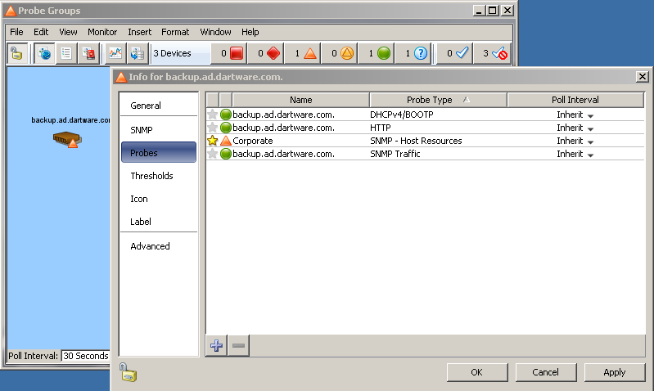Switch to the Thresholds tab in sidebar
654x391 pixels.
click(x=151, y=176)
